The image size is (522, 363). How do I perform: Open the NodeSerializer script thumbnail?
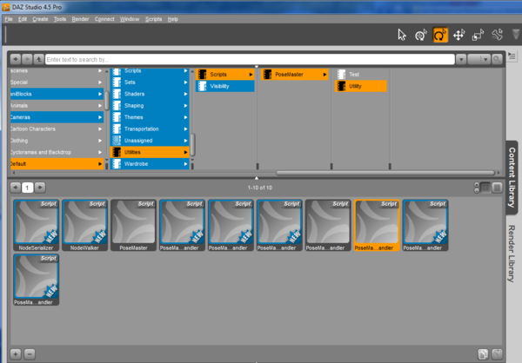tap(37, 225)
